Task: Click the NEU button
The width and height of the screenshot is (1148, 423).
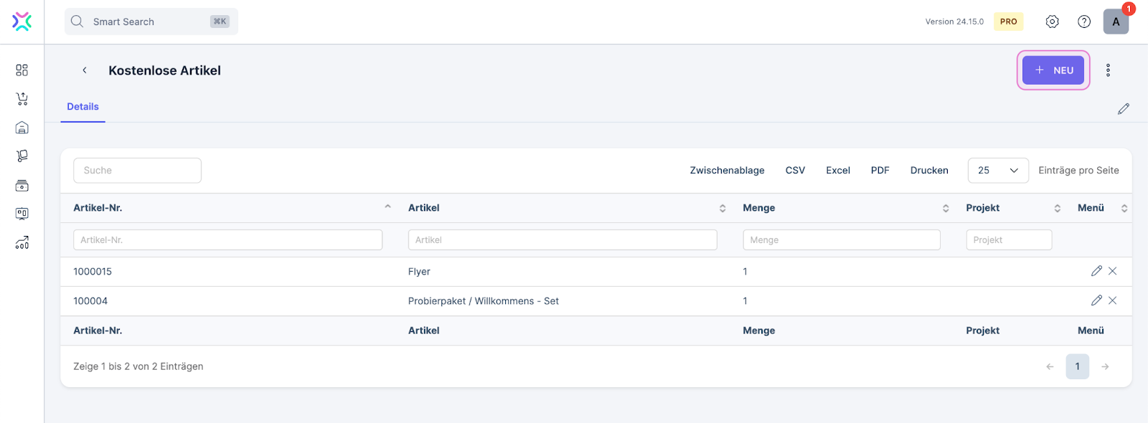Action: 1053,70
